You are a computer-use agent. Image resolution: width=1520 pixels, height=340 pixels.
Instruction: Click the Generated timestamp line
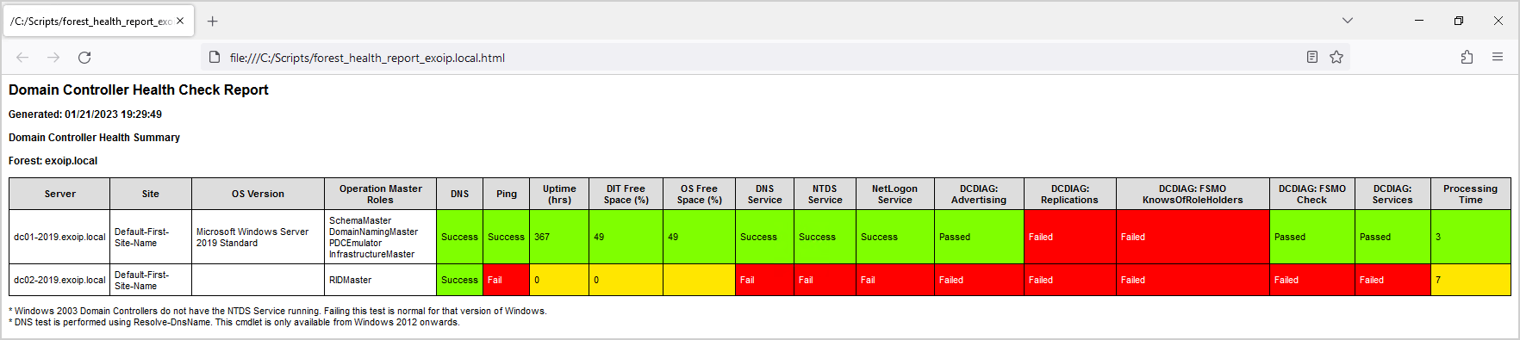coord(85,114)
